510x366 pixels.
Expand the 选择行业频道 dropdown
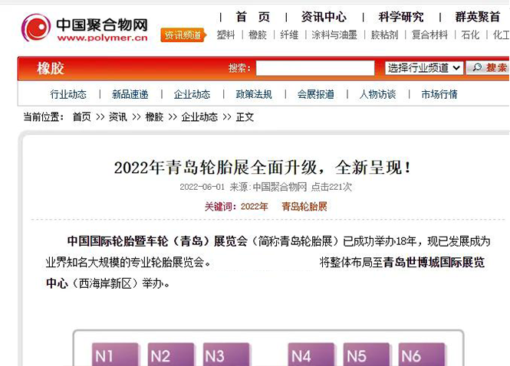coord(424,68)
